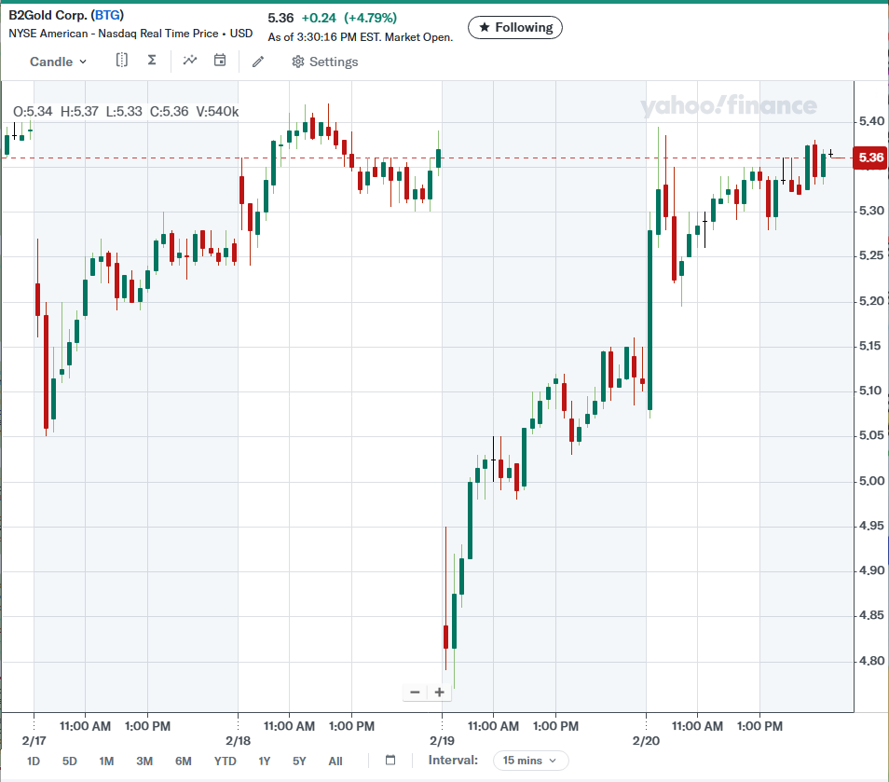Zoom out with the minus button

[x=415, y=692]
